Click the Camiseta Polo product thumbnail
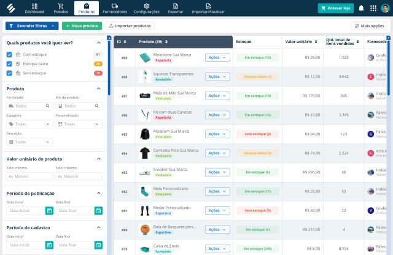 point(145,153)
